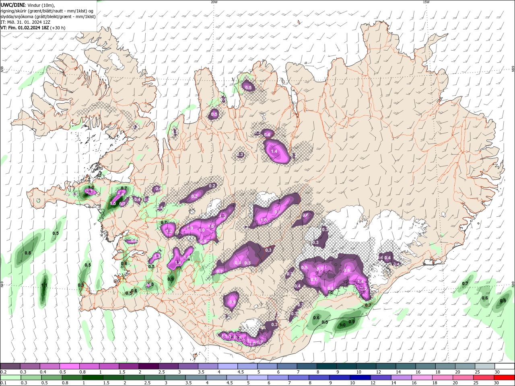Click white snow-scale swatch above the 30 label
The image size is (515, 386).
505,366
